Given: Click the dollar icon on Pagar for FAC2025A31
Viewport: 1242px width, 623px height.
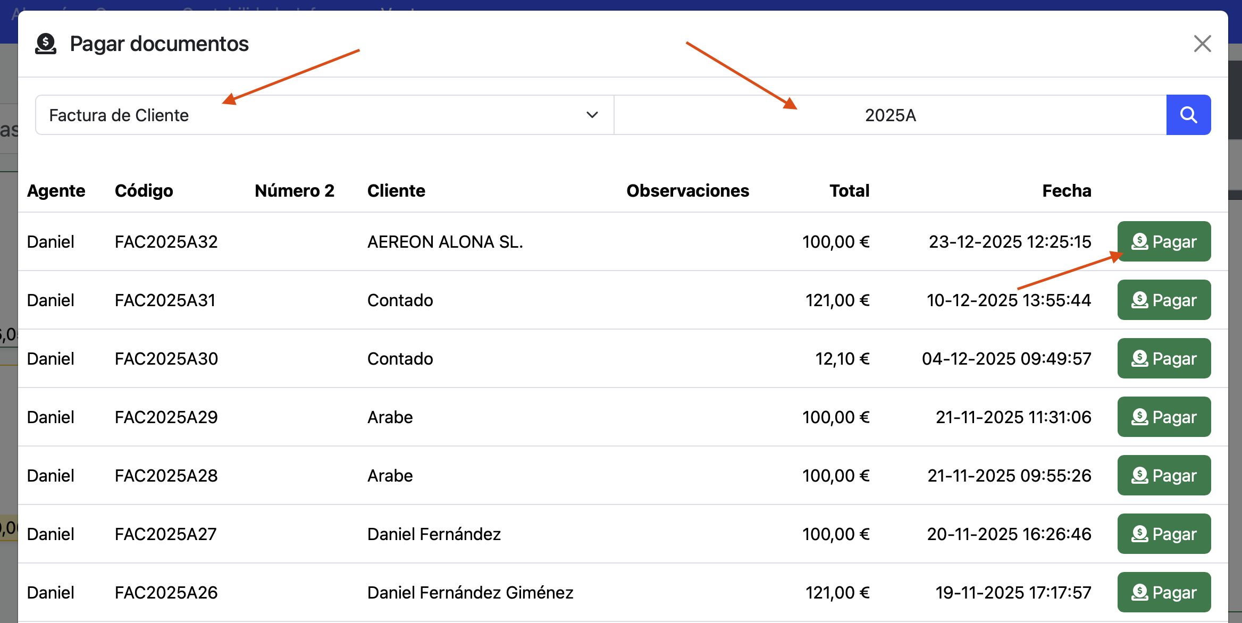Looking at the screenshot, I should pyautogui.click(x=1139, y=300).
